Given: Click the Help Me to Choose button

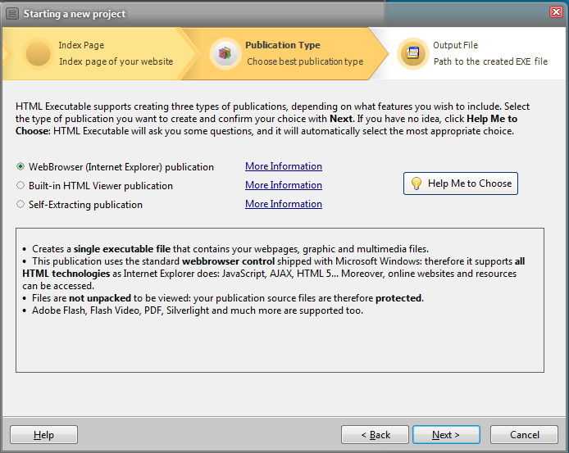Looking at the screenshot, I should tap(461, 183).
